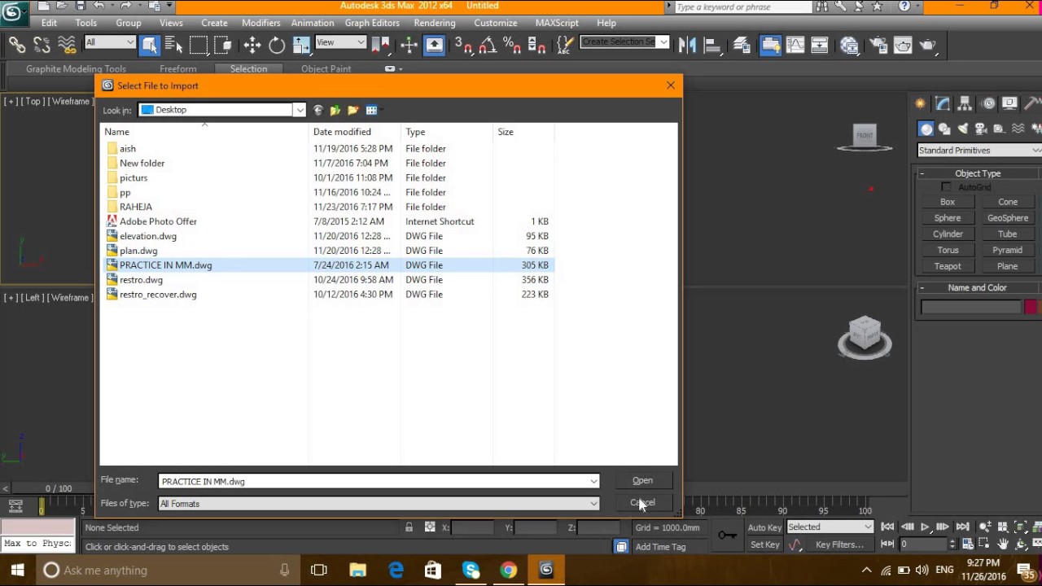Open the Modifiers menu
This screenshot has width=1042, height=586.
260,23
